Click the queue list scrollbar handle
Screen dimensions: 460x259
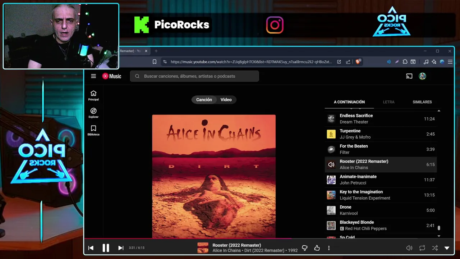pyautogui.click(x=439, y=228)
